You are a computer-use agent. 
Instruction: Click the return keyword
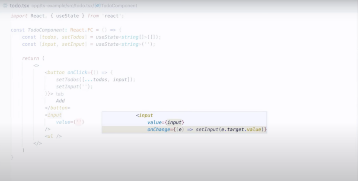click(x=30, y=58)
